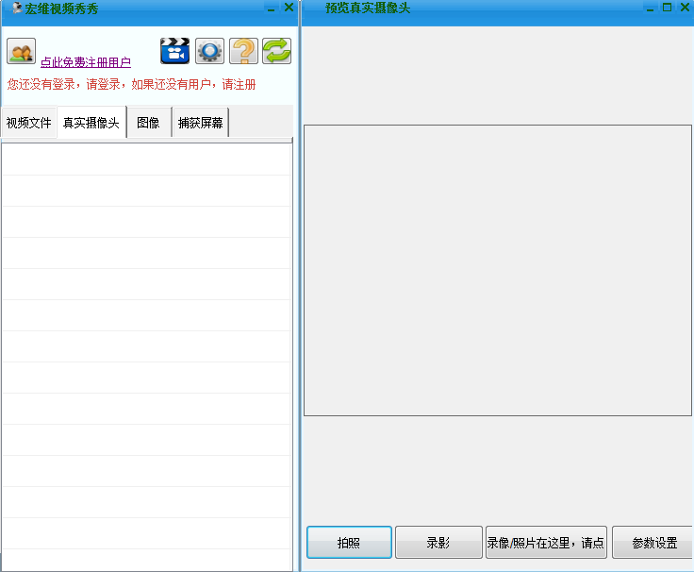Click the 点此免费注册用户 link

[86, 62]
